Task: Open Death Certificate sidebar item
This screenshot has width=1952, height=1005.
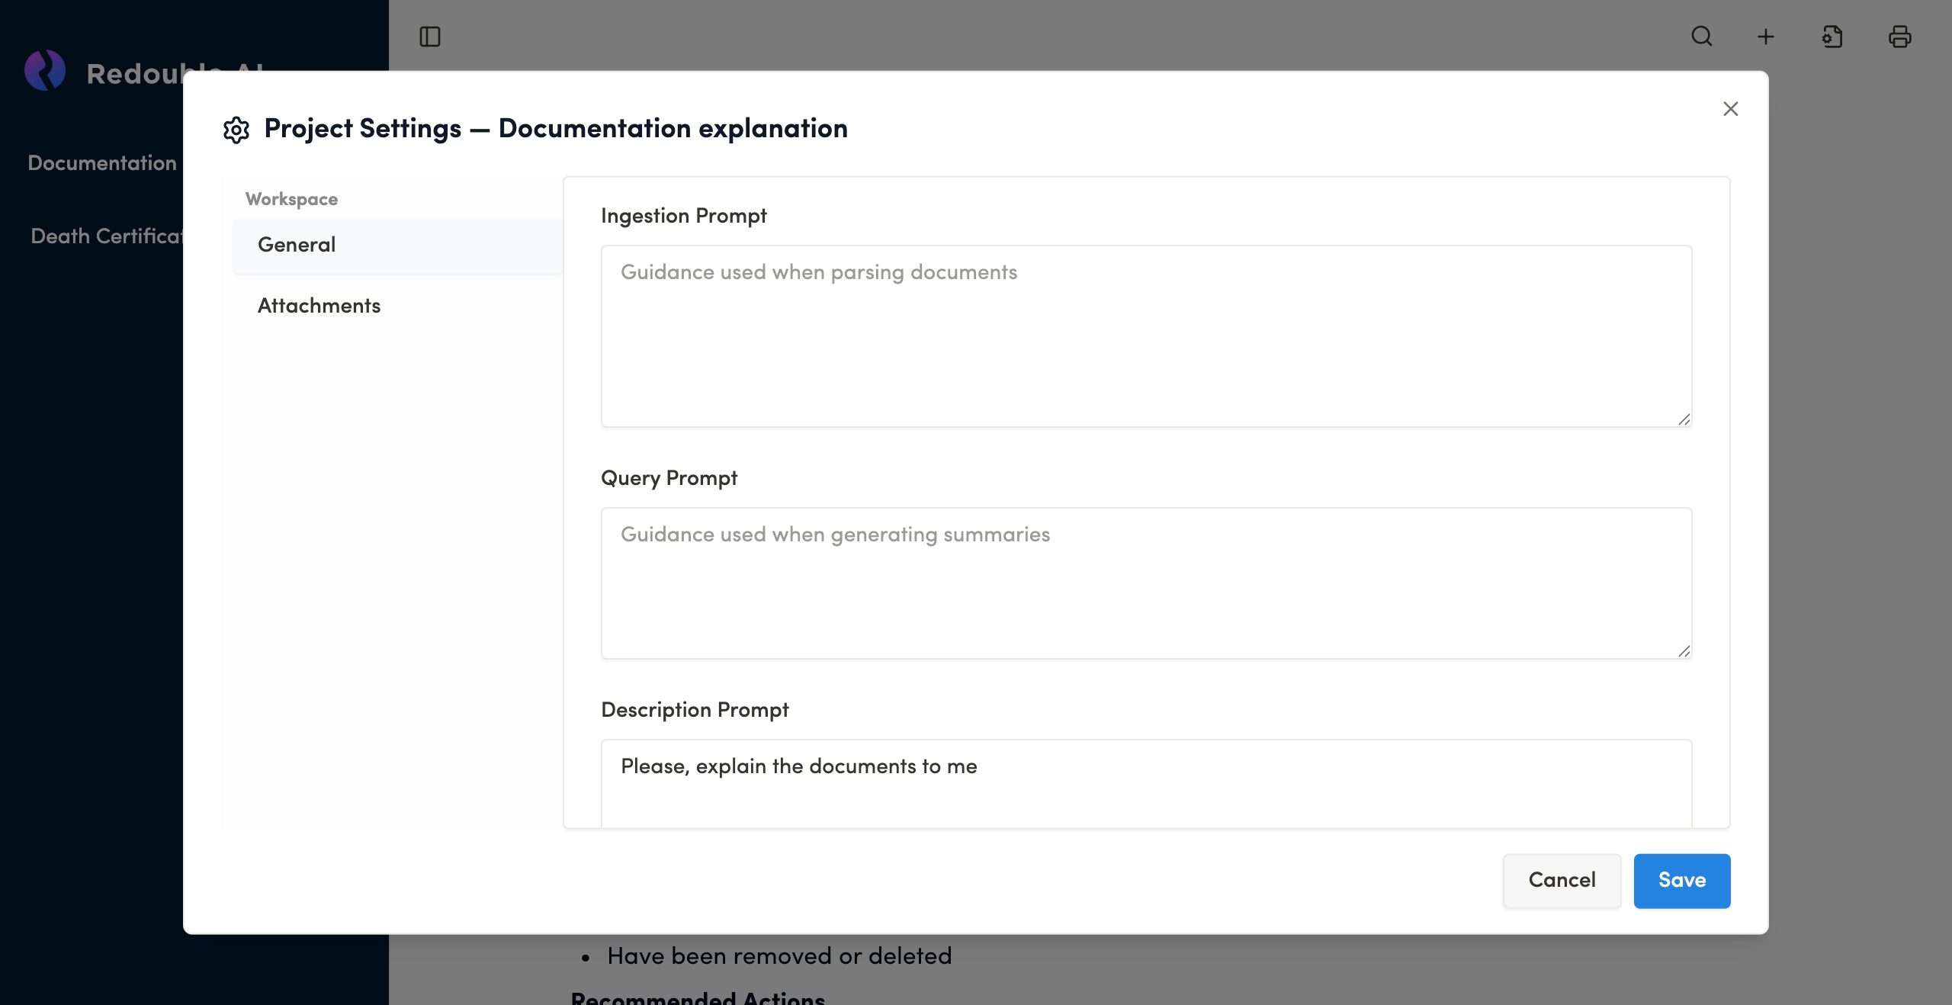Action: [105, 236]
